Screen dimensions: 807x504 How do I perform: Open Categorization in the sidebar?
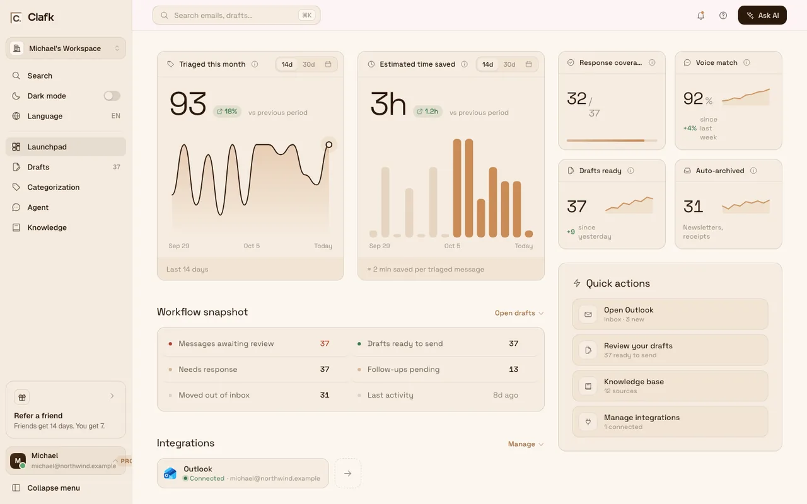[x=66, y=187]
